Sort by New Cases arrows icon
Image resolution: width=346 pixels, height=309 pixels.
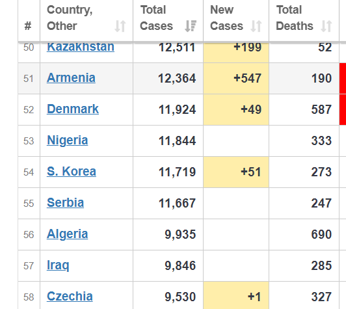256,26
